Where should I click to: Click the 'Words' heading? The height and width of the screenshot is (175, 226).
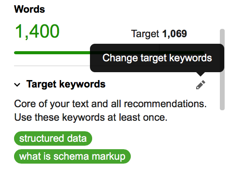click(29, 9)
